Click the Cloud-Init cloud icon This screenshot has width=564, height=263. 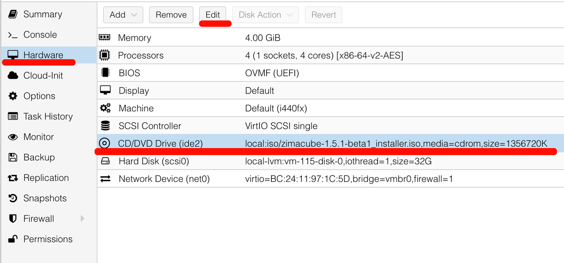13,75
